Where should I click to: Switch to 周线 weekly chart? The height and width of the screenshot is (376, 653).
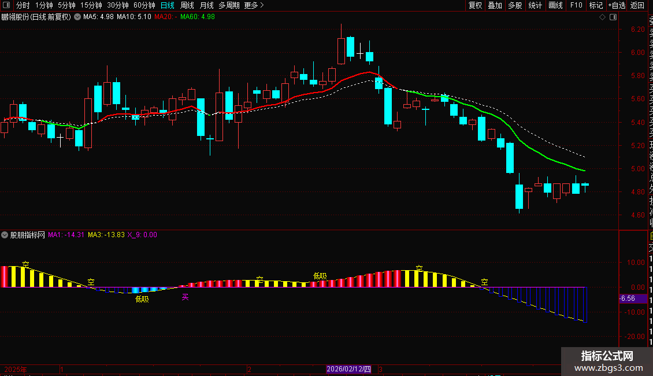[187, 5]
